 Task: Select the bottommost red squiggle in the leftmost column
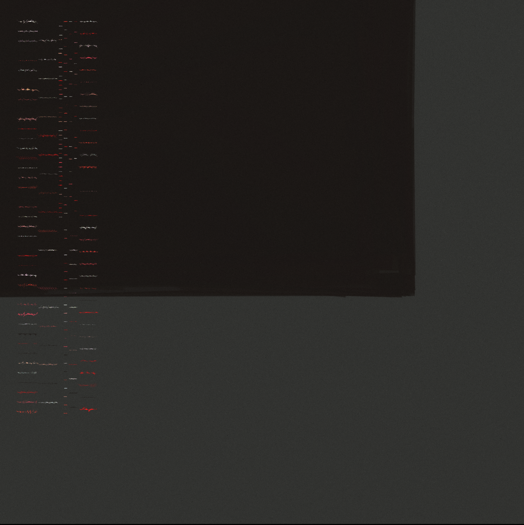pos(27,412)
